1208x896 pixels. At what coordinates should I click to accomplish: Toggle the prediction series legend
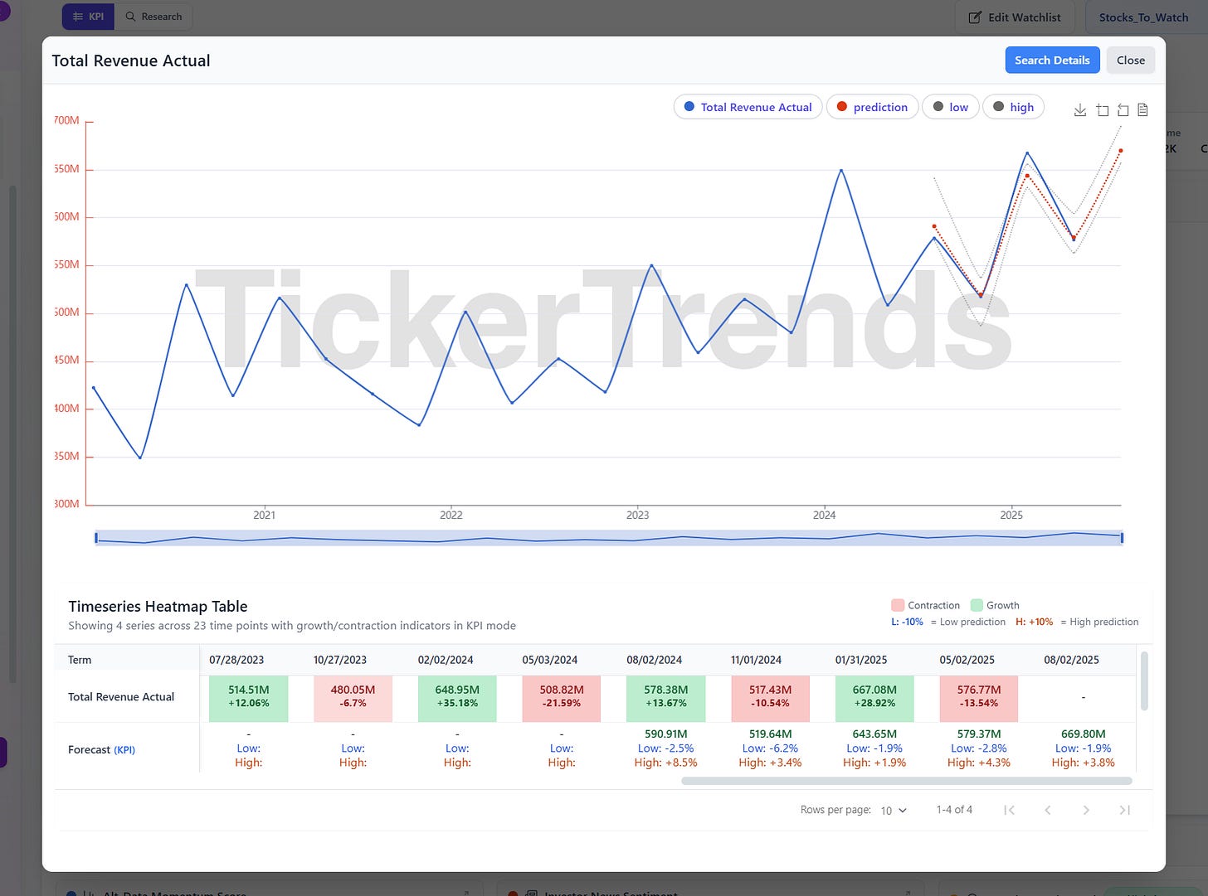point(872,107)
